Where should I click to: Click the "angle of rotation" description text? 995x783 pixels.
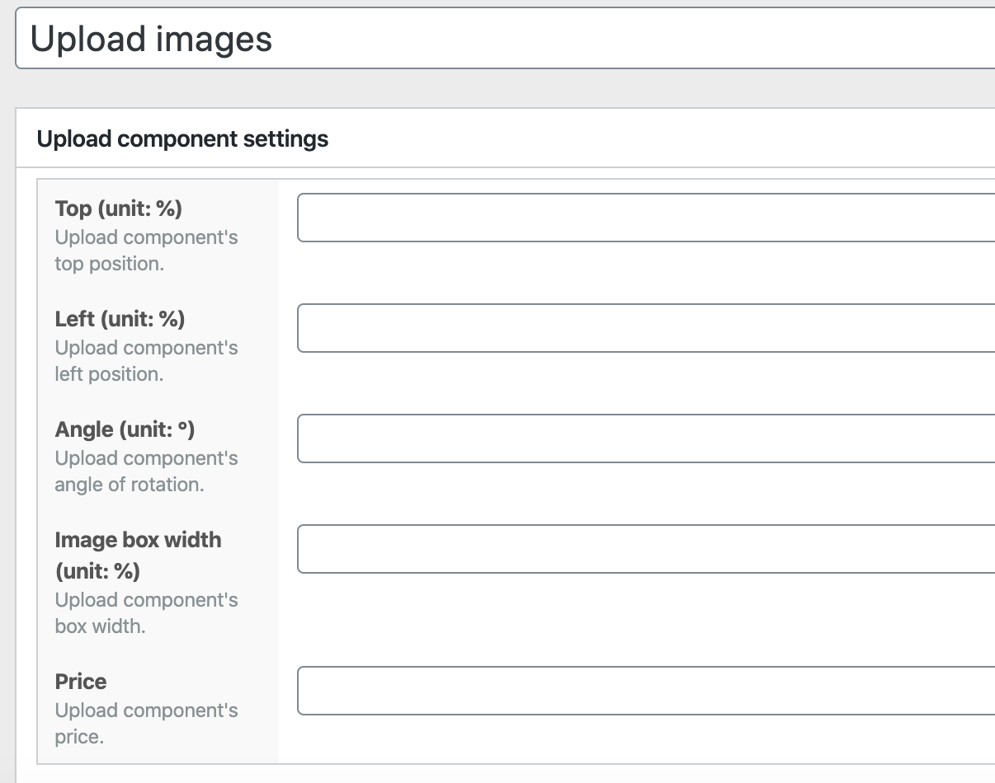(129, 485)
